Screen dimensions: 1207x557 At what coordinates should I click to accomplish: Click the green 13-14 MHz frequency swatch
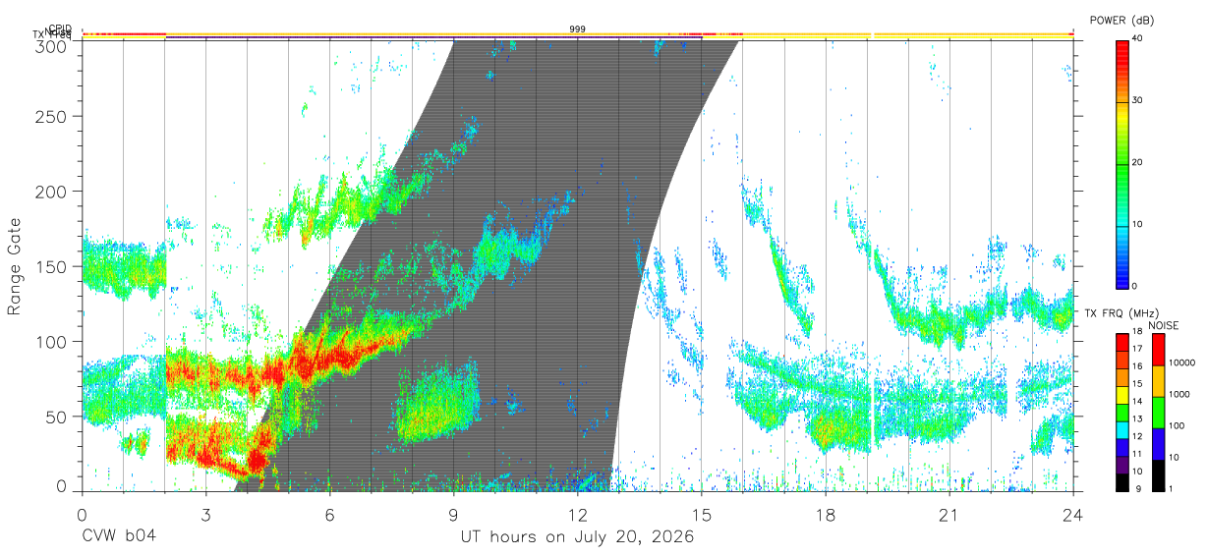(1121, 412)
